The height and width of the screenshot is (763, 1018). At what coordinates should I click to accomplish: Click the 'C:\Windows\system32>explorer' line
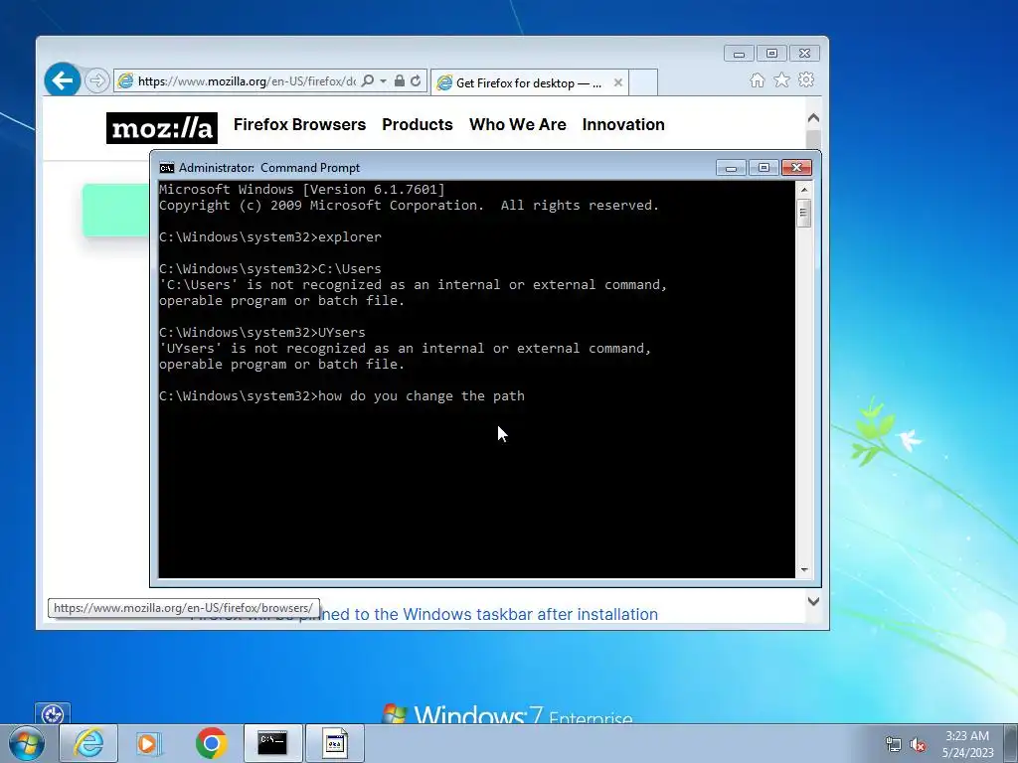point(270,237)
